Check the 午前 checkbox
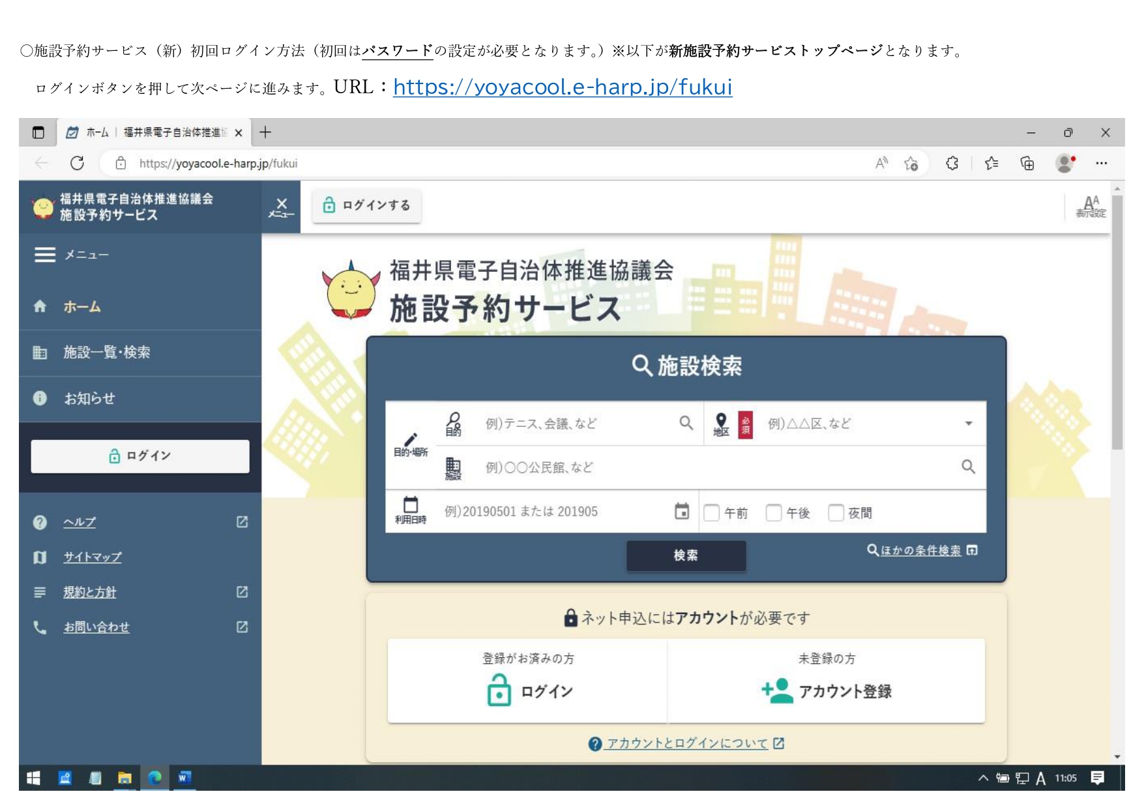1144x809 pixels. [x=711, y=513]
